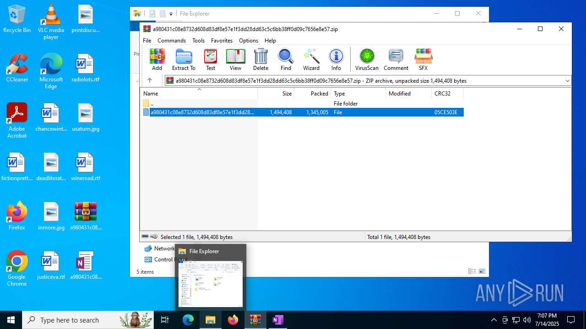Open the Favorites menu

(222, 41)
